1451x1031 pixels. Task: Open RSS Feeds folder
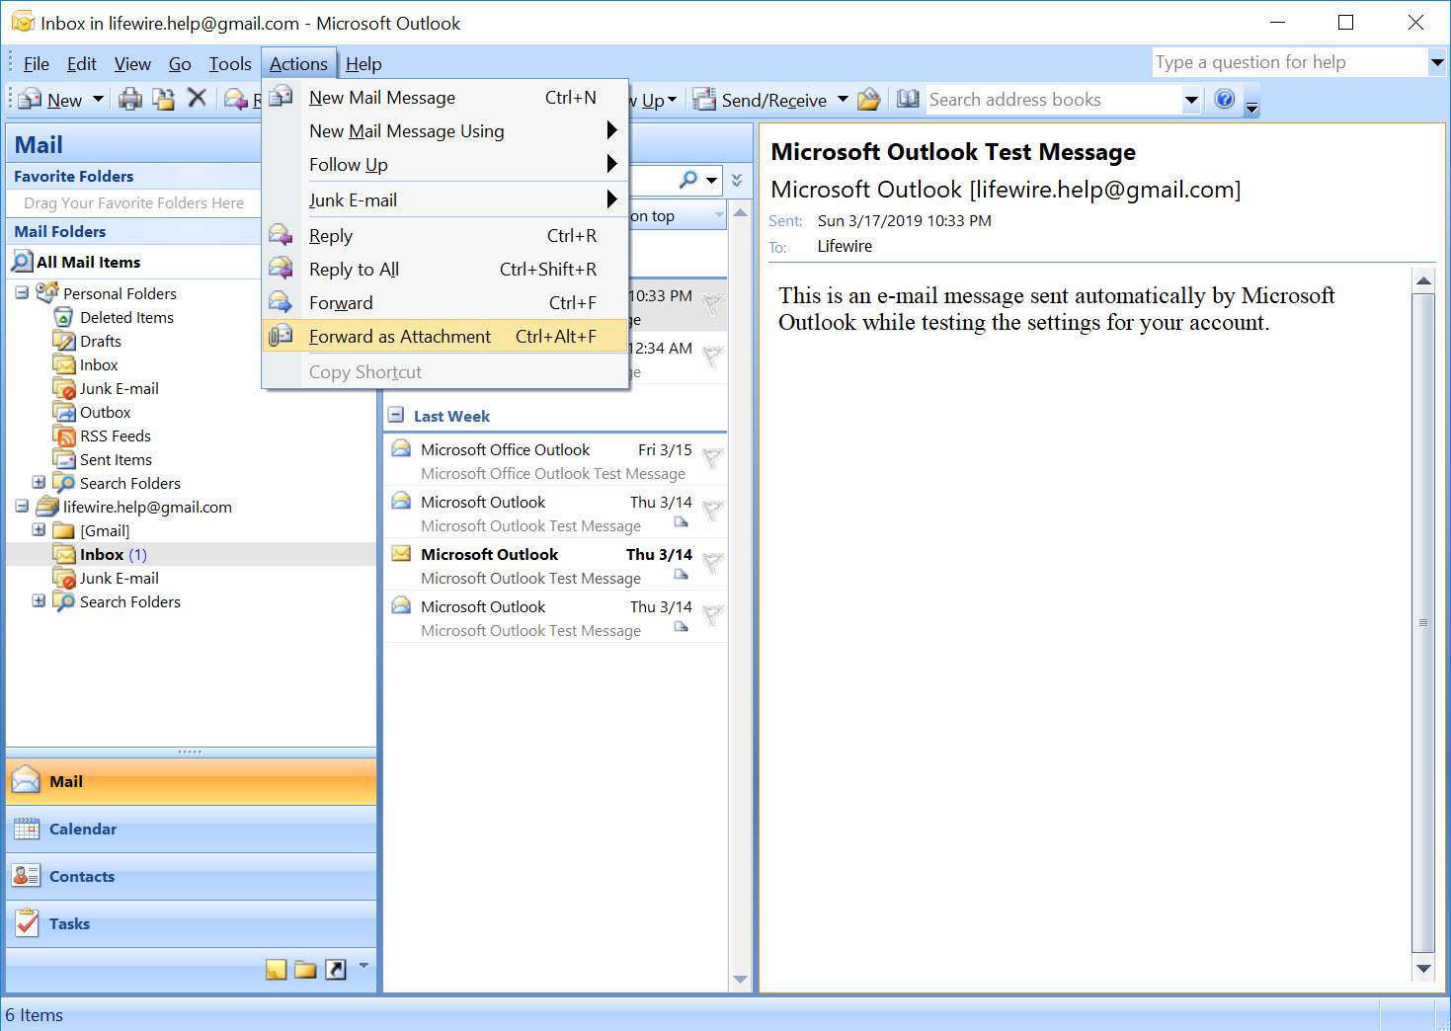click(116, 436)
